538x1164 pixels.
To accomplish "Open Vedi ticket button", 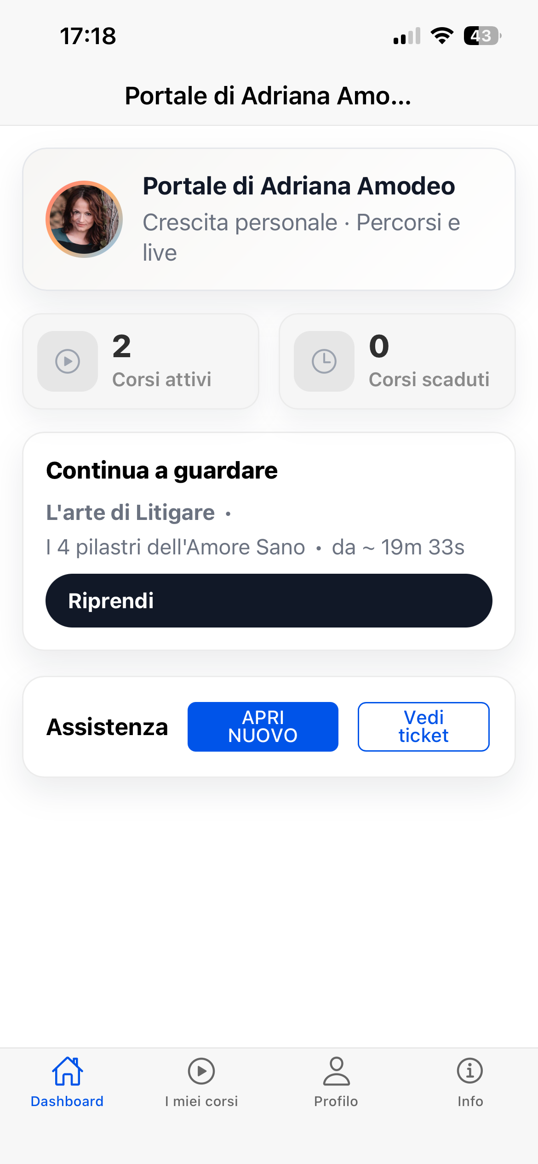I will (424, 727).
